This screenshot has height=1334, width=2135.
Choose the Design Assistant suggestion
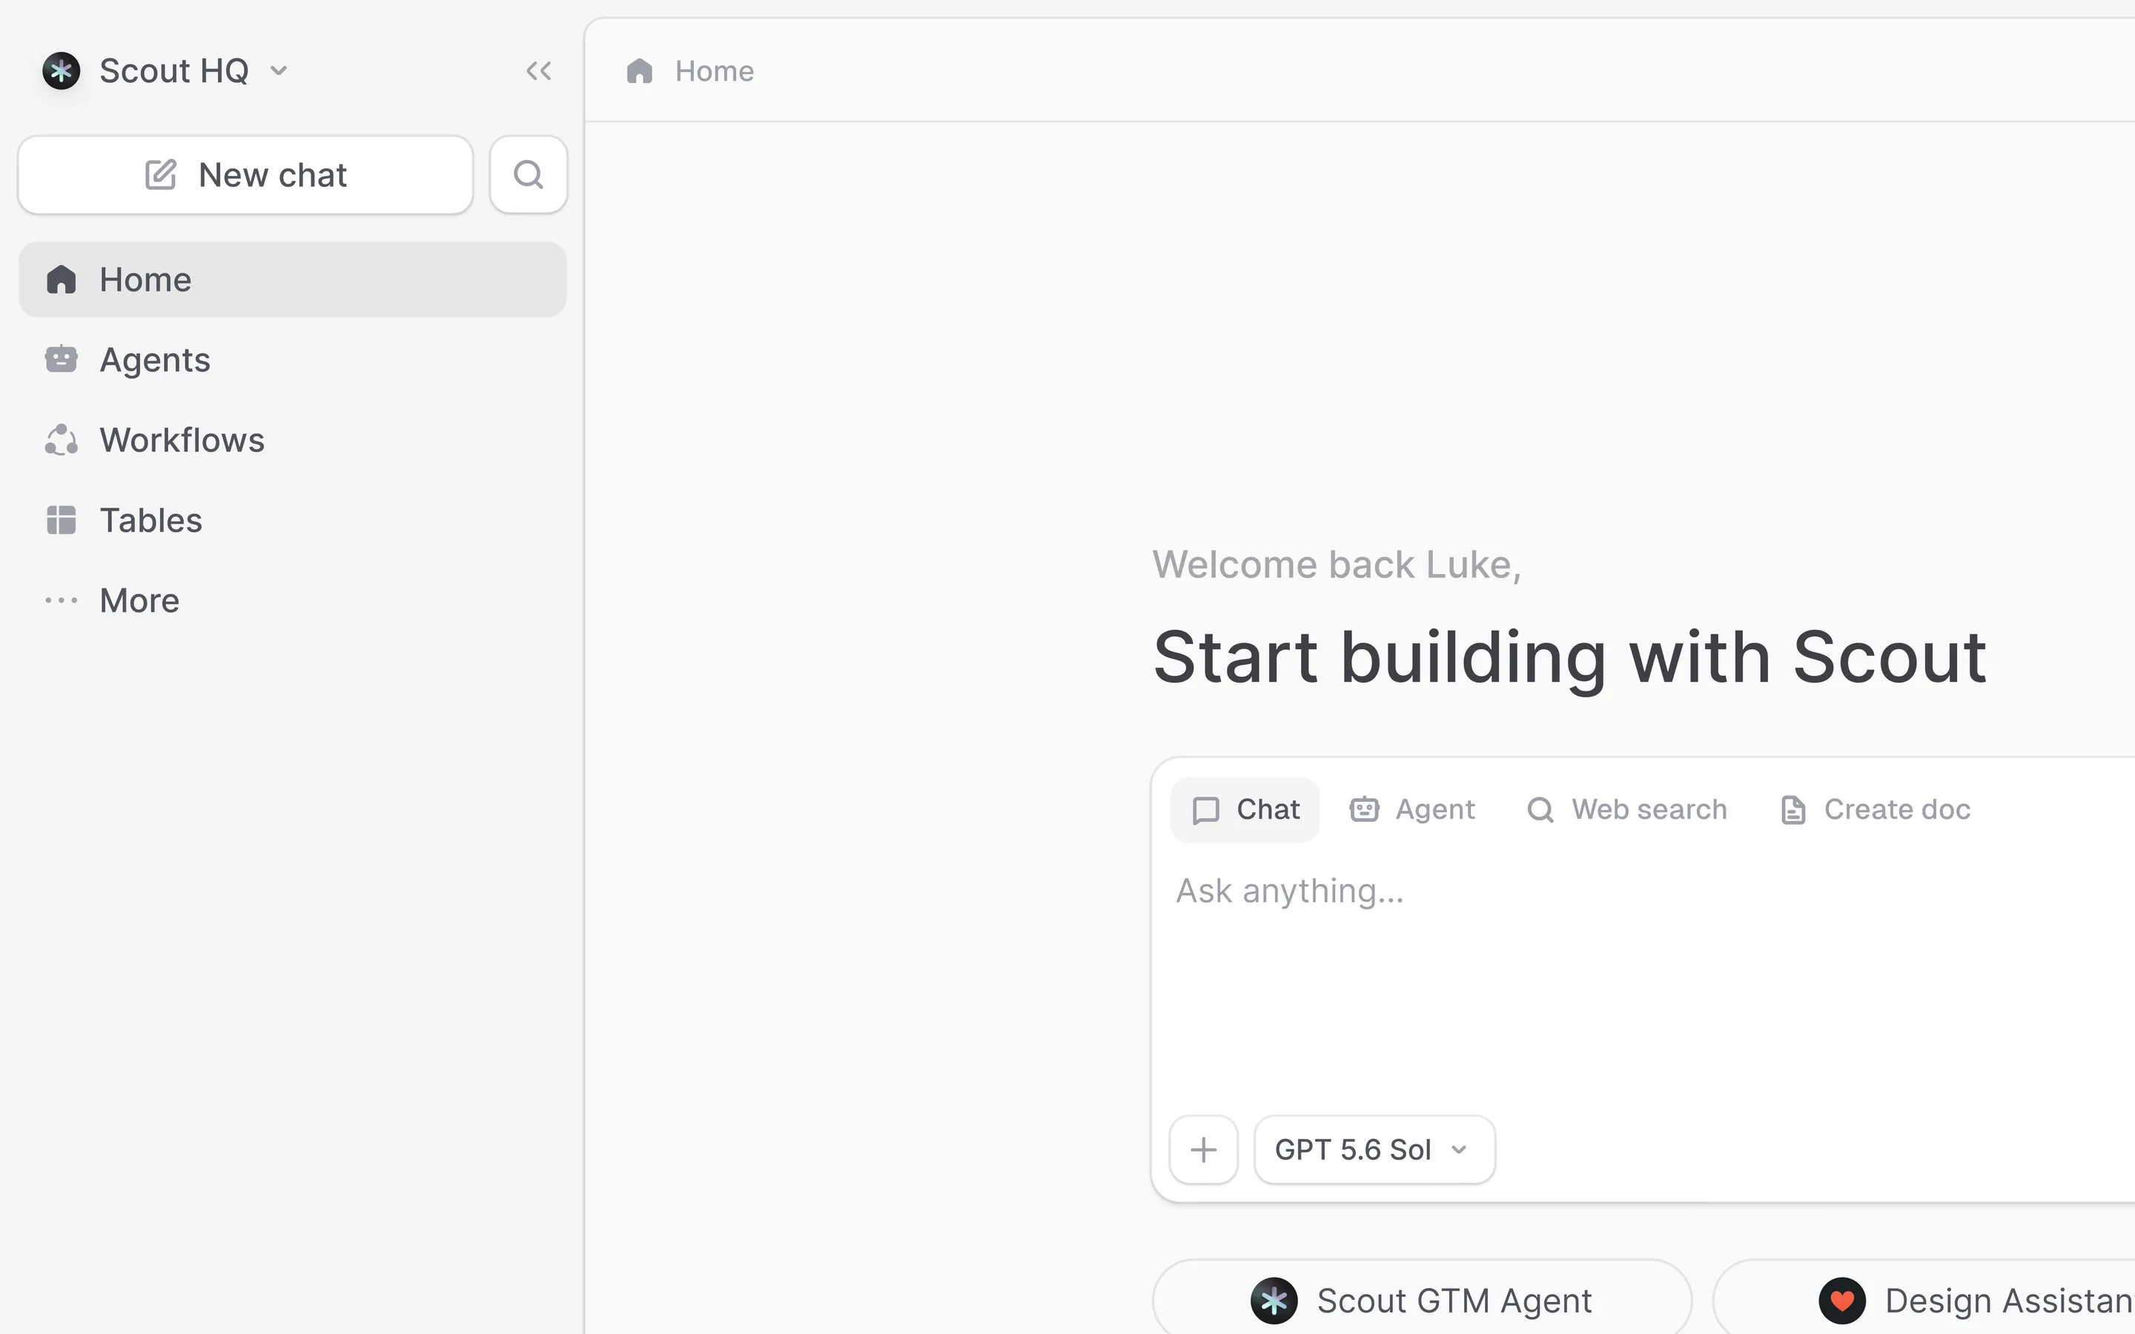1924,1301
